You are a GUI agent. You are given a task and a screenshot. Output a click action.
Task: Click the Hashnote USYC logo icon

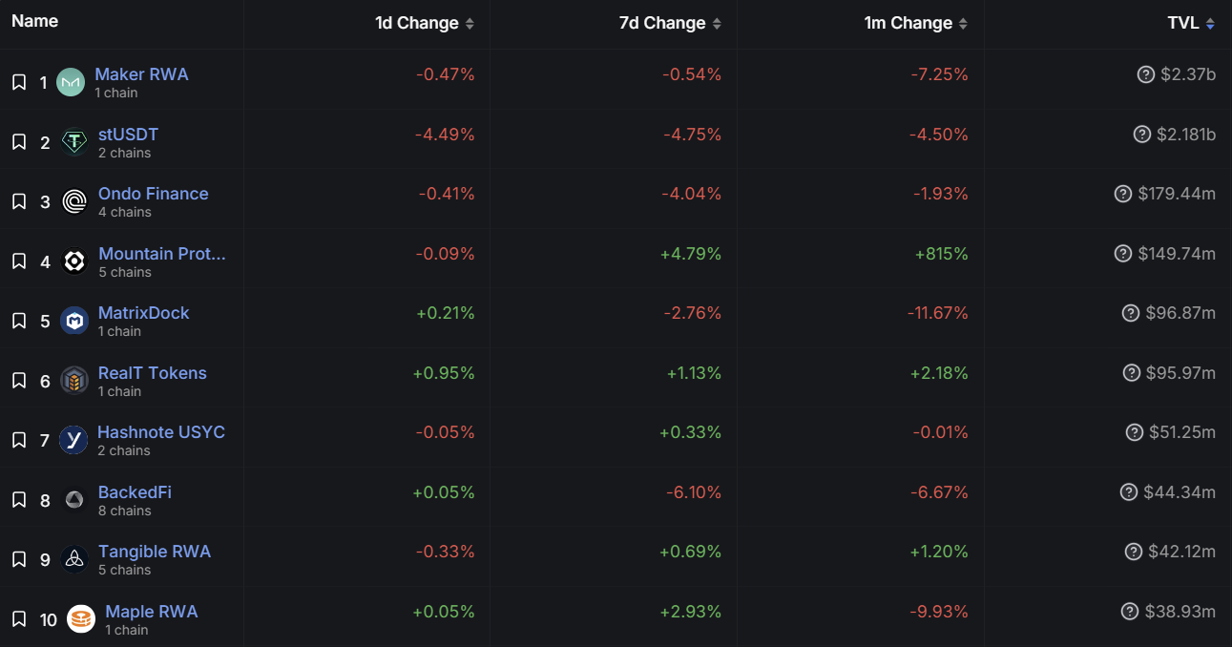[x=73, y=440]
